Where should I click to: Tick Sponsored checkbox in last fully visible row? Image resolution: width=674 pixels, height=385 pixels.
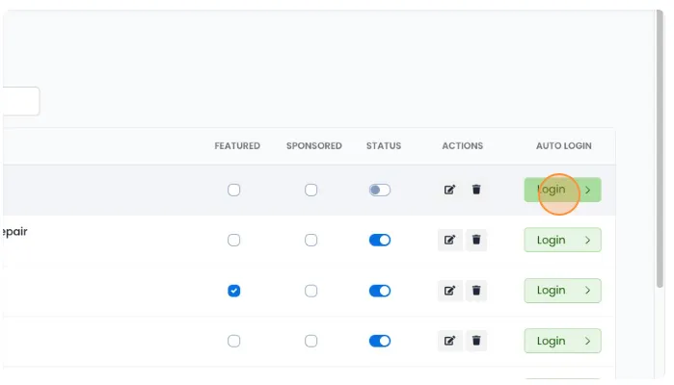coord(310,341)
